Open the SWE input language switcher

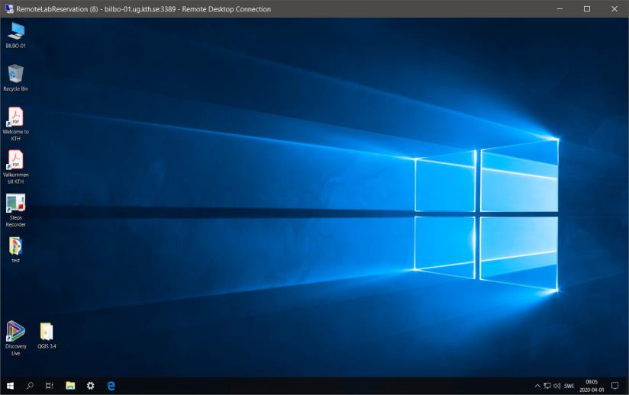(x=569, y=386)
